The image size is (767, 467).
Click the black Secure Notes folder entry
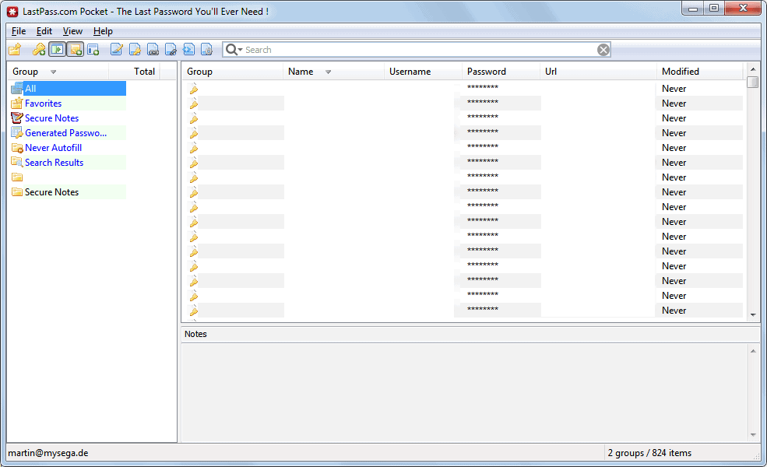(x=68, y=192)
